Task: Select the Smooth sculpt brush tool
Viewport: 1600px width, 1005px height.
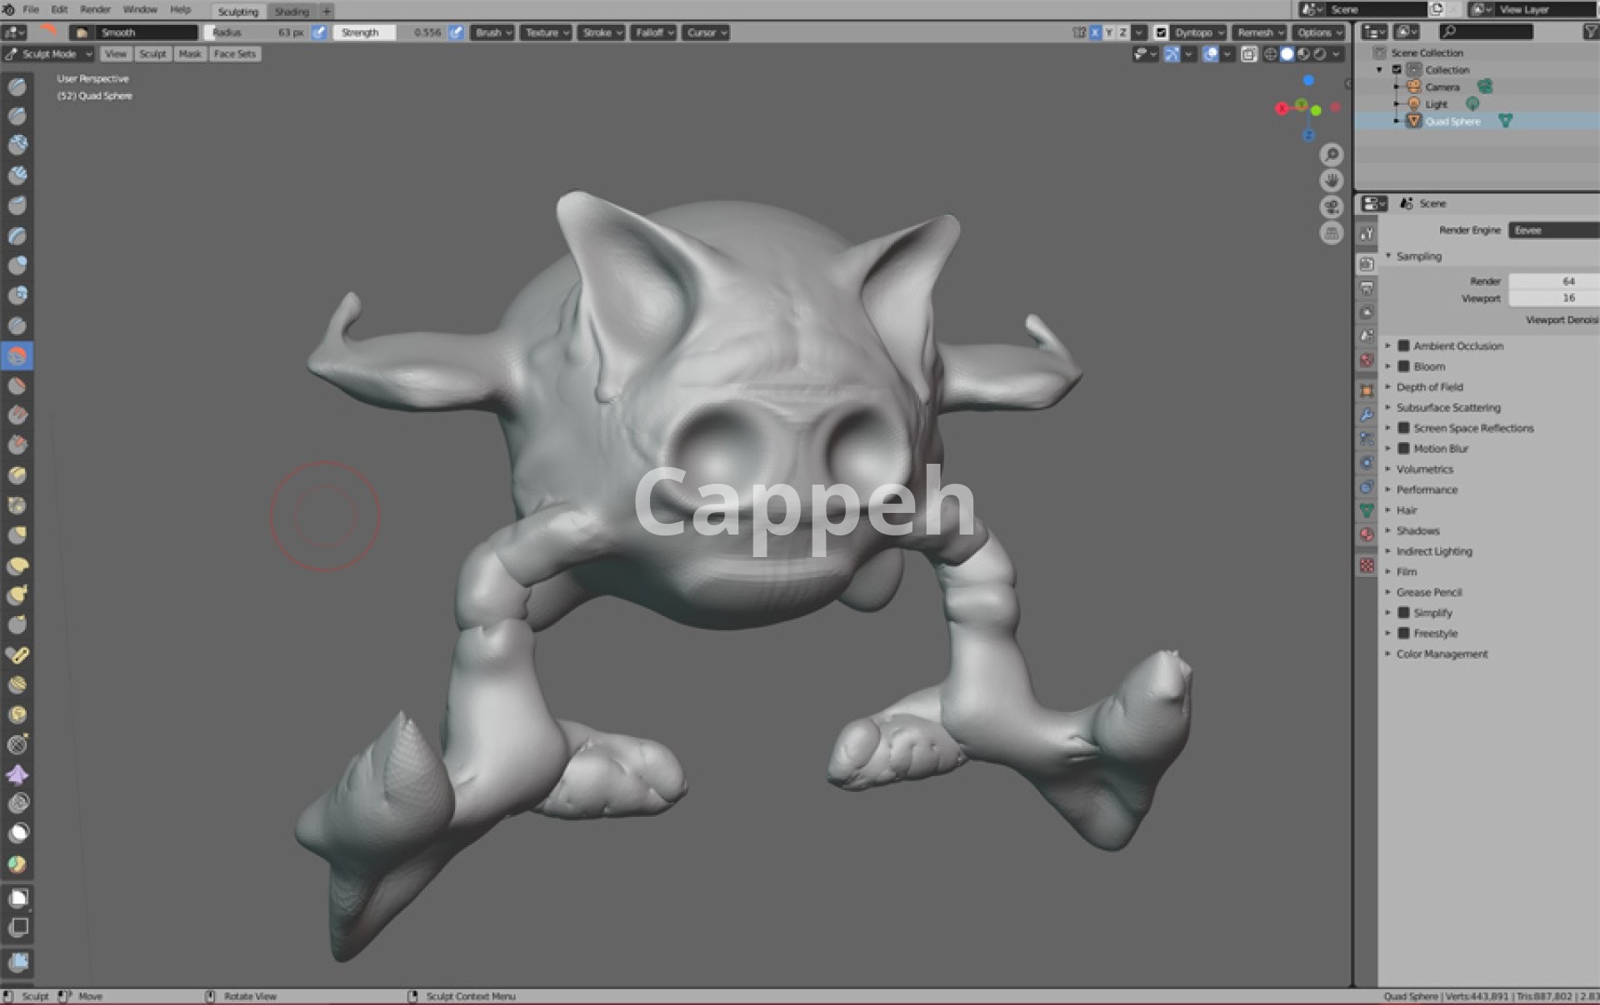Action: [x=17, y=356]
